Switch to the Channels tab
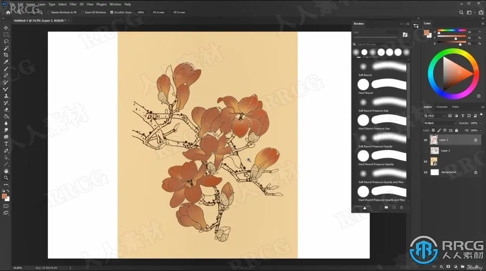Screen dimensions: 486x271 click(x=442, y=107)
